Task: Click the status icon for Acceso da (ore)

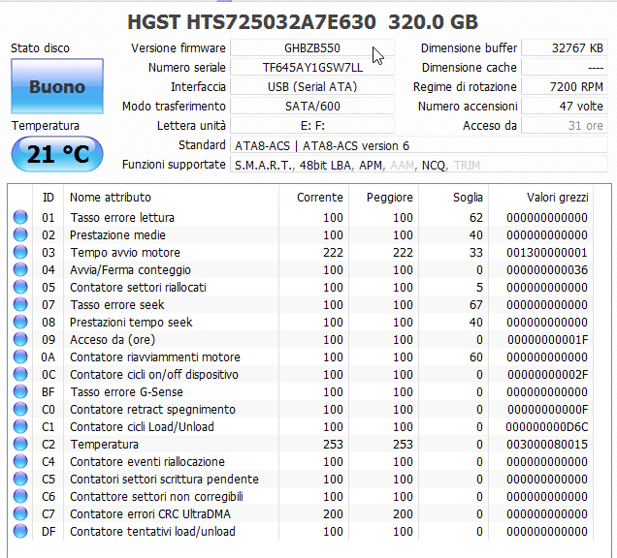Action: tap(20, 339)
